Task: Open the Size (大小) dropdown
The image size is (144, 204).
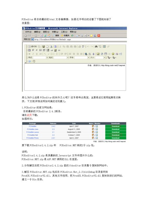Action: pyautogui.click(x=100, y=57)
